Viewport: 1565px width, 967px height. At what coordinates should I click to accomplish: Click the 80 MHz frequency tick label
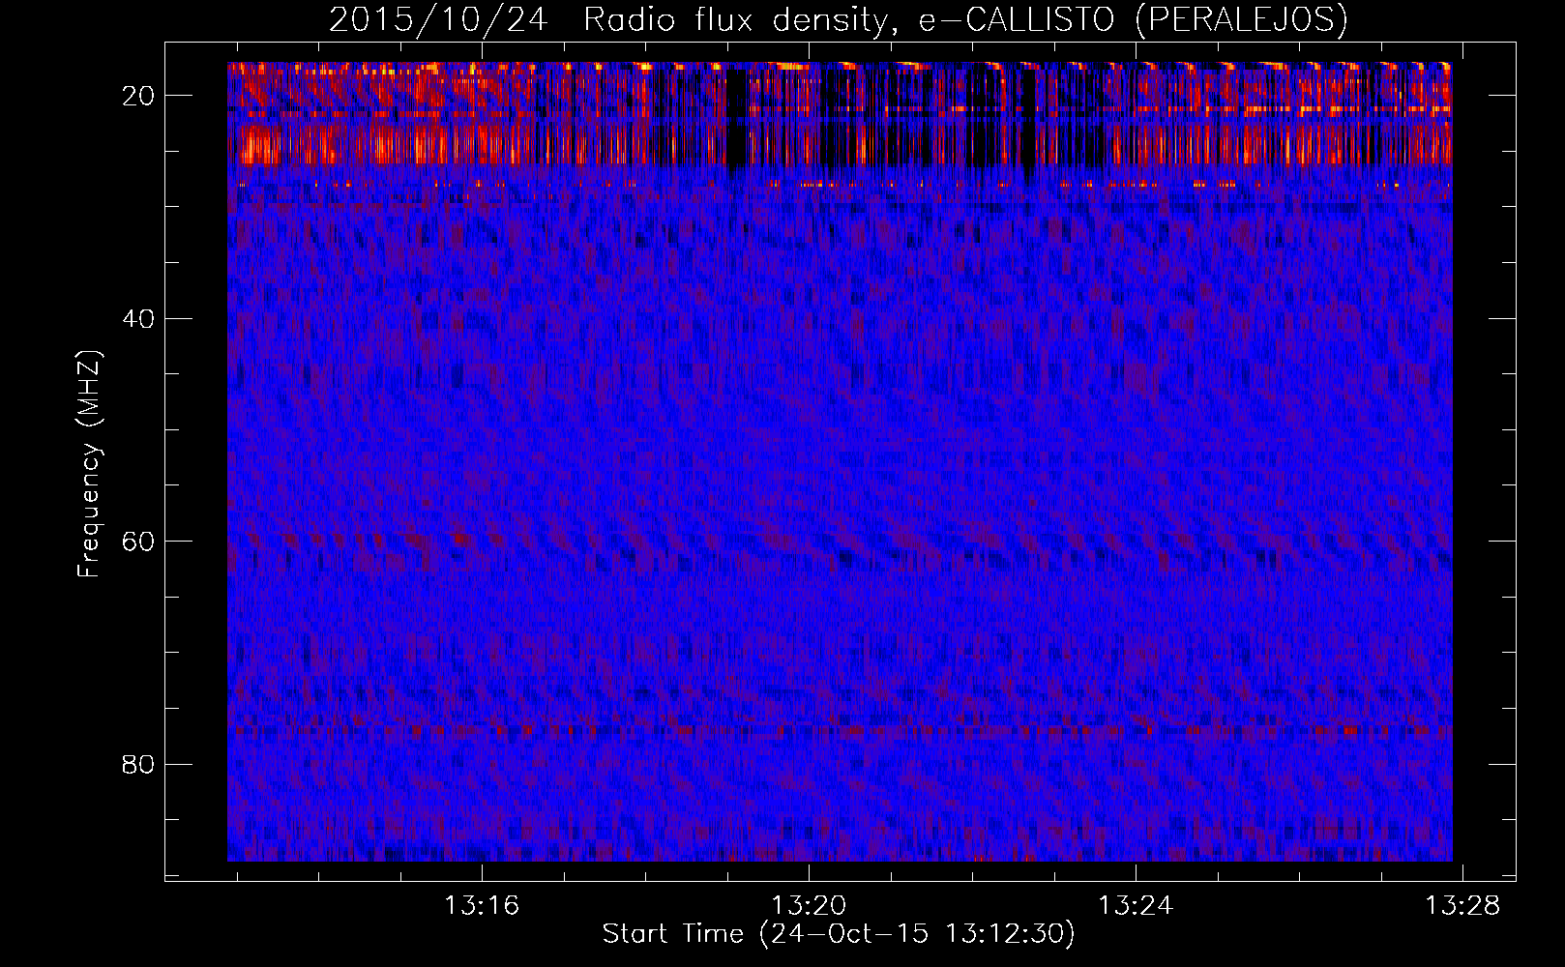click(139, 765)
